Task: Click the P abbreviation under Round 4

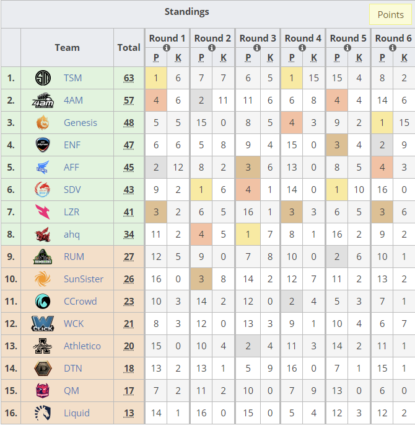Action: (x=292, y=58)
